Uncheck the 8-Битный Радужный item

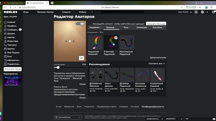pyautogui.click(x=116, y=38)
